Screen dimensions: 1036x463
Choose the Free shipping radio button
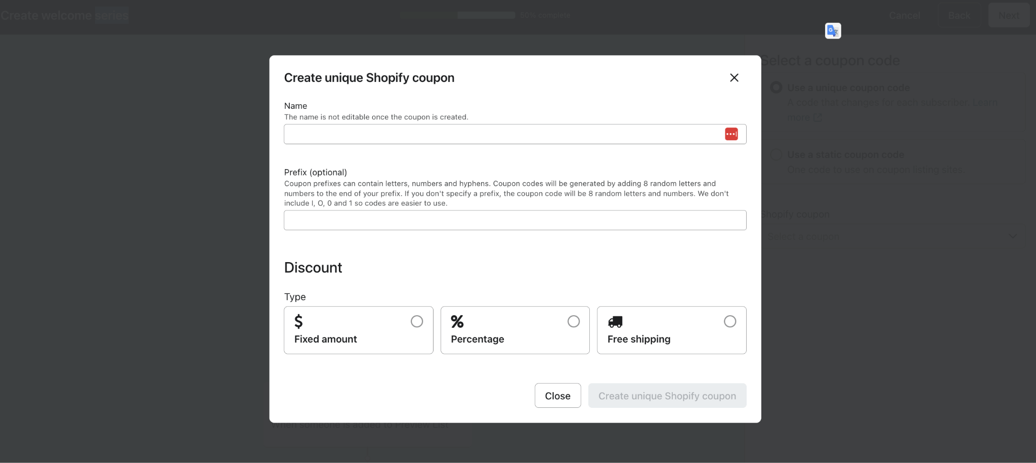pyautogui.click(x=730, y=321)
